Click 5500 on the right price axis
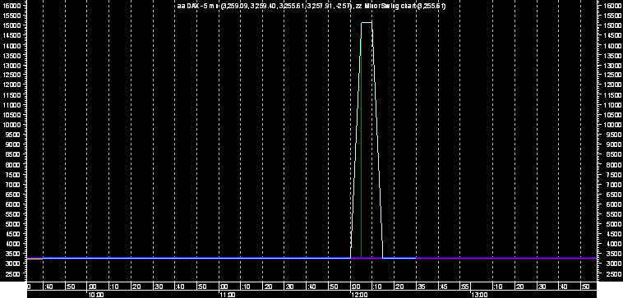This screenshot has width=623, height=298. click(x=613, y=214)
